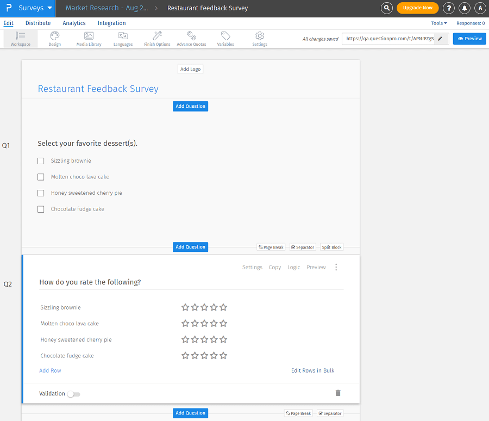
Task: Select the Design icon in the toolbar
Action: (x=54, y=38)
